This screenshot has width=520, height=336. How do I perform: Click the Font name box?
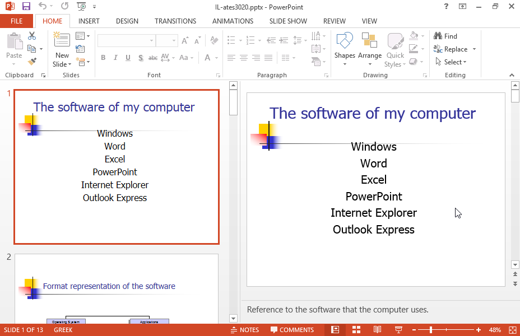126,40
